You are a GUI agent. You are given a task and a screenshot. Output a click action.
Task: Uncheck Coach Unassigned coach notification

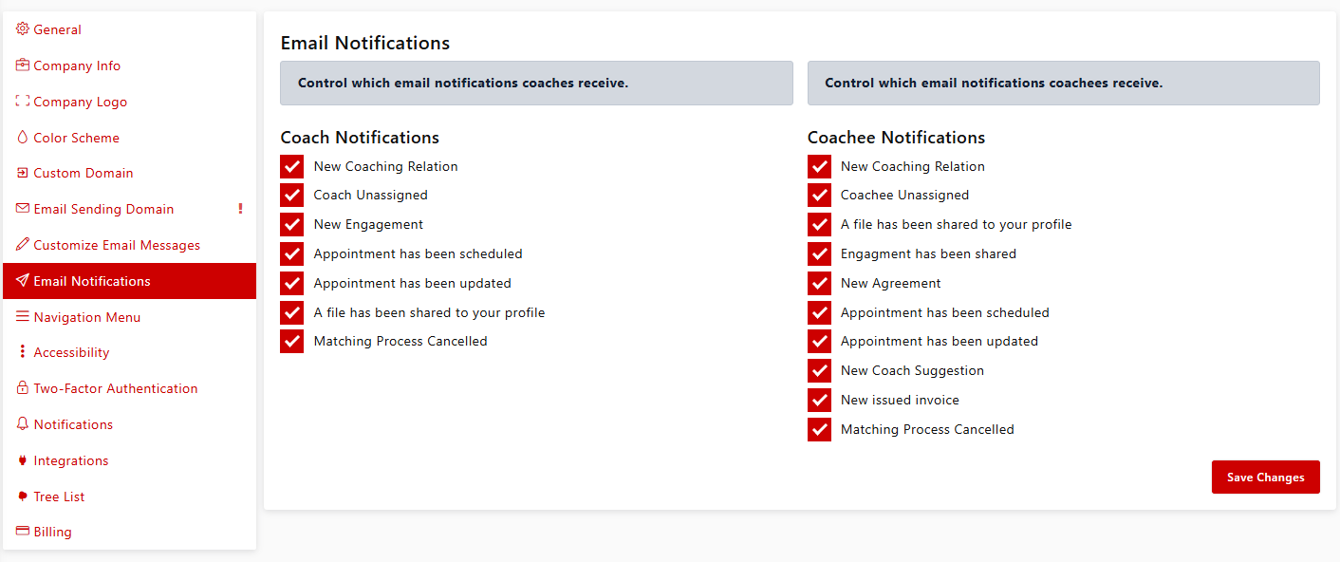[x=291, y=196]
